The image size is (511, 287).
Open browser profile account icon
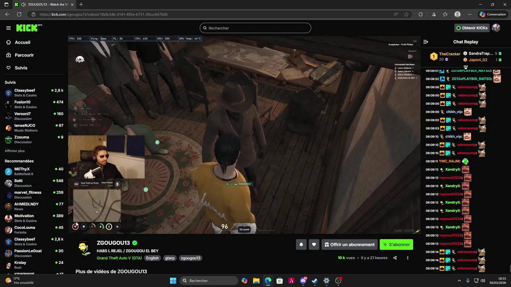pyautogui.click(x=458, y=14)
